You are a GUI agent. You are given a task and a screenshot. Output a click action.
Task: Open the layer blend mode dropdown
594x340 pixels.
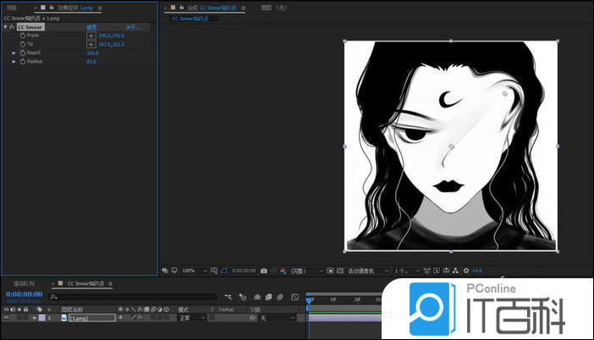191,318
